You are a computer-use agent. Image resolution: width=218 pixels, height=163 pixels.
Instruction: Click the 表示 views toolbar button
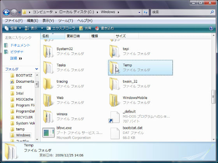(x=31, y=28)
